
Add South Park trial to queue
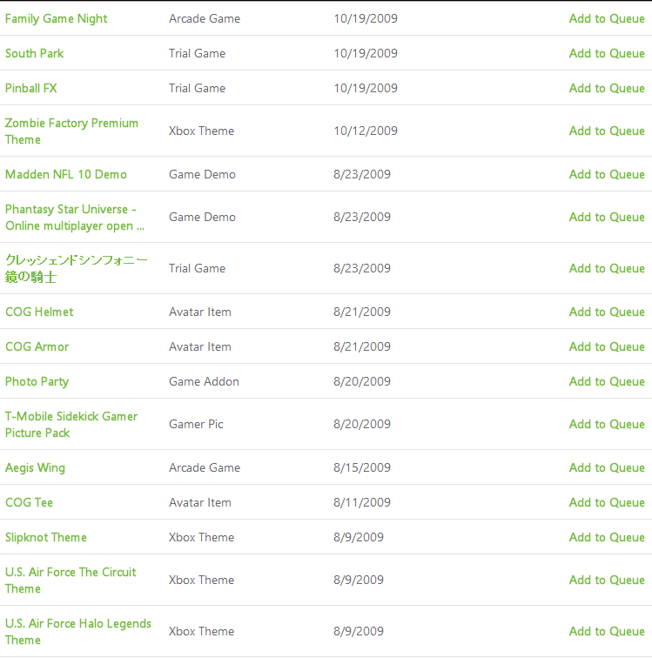click(607, 54)
